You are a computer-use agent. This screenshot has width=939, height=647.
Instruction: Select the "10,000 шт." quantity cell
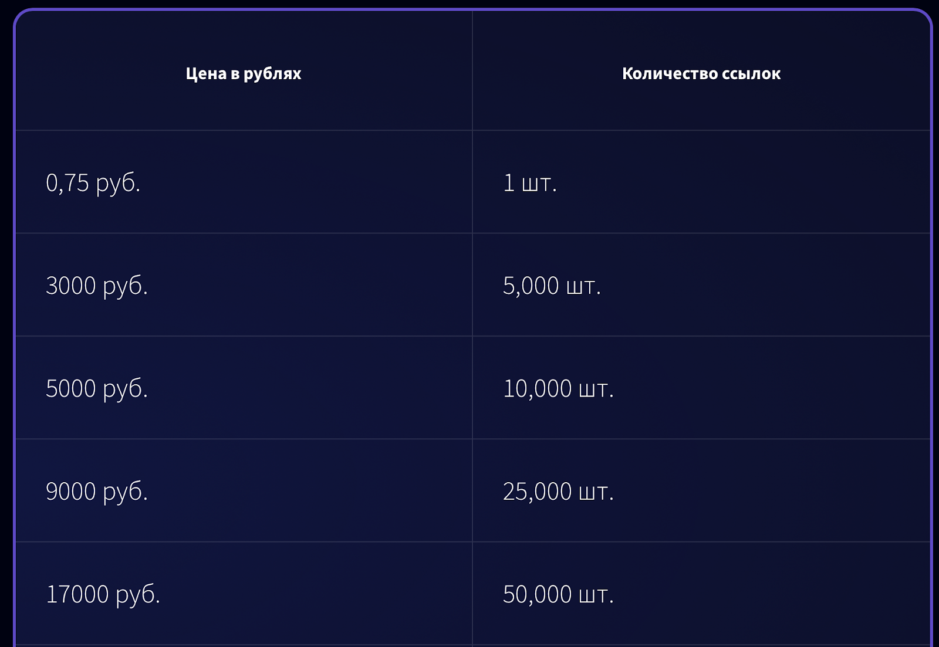558,388
